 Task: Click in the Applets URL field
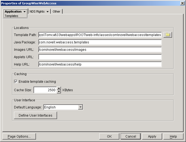pos(100,57)
